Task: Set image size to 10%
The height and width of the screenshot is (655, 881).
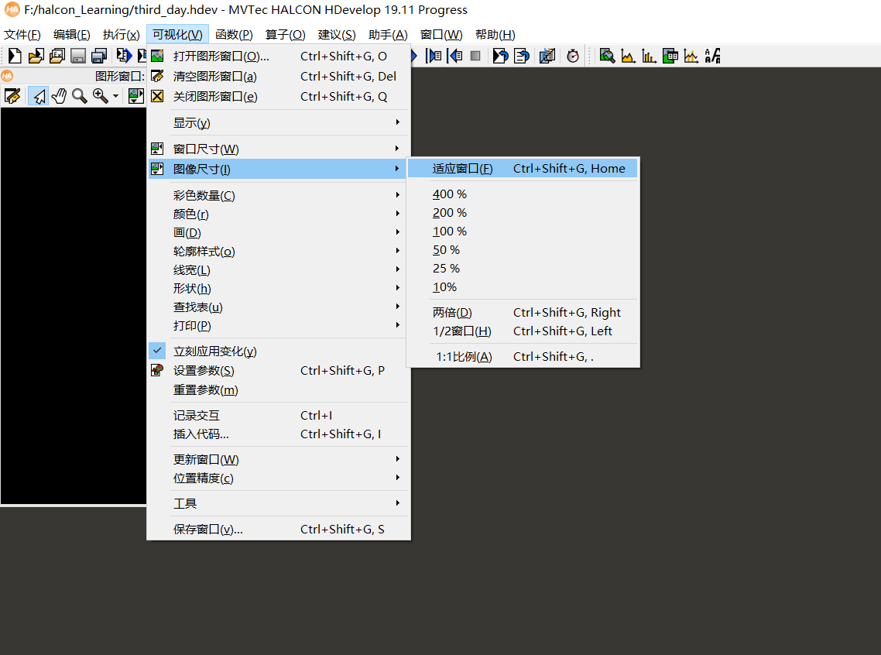Action: (523, 286)
